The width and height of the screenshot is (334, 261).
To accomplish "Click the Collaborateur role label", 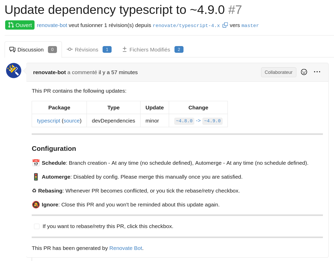I will coord(279,72).
